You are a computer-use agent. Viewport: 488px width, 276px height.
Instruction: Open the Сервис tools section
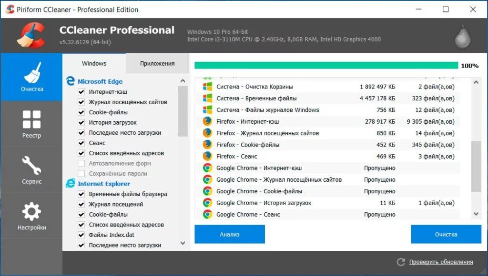click(x=31, y=170)
